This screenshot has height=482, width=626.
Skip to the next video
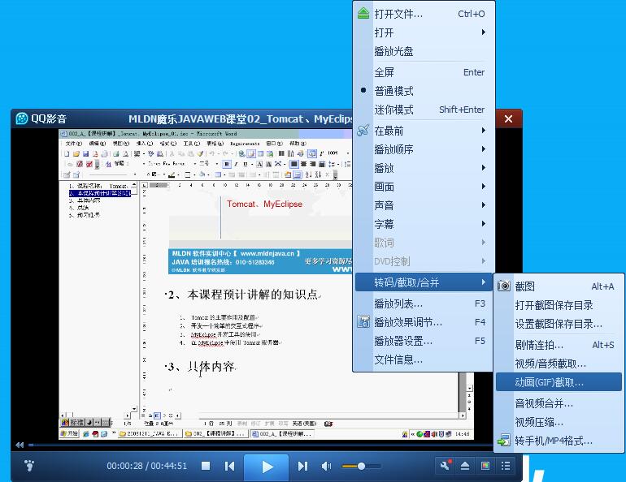pyautogui.click(x=302, y=466)
